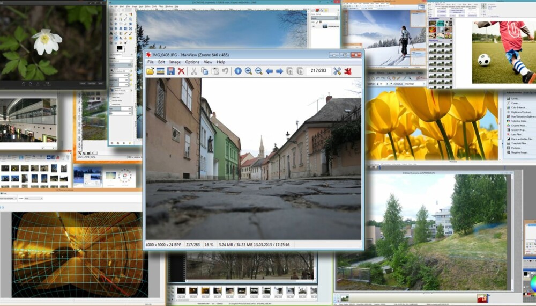Go to next image with right blue arrow
Image resolution: width=536 pixels, height=306 pixels.
[280, 71]
